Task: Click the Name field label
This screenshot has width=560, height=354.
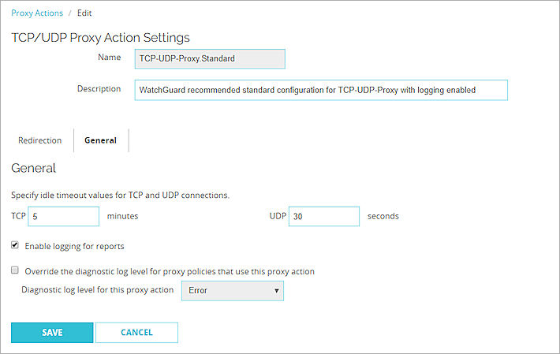Action: 109,58
